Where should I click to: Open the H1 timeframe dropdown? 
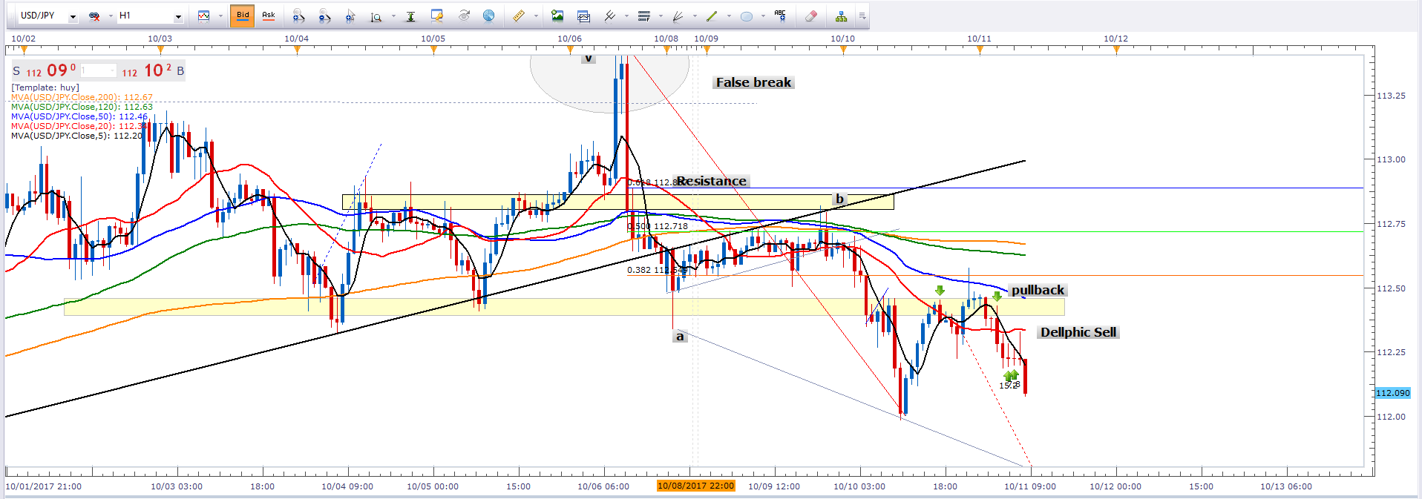pos(178,16)
